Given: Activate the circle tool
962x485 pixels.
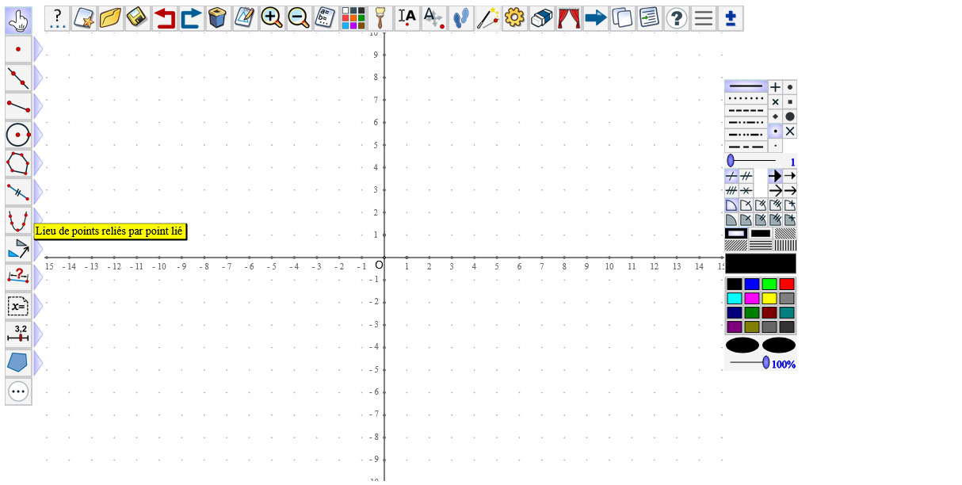Looking at the screenshot, I should 18,135.
